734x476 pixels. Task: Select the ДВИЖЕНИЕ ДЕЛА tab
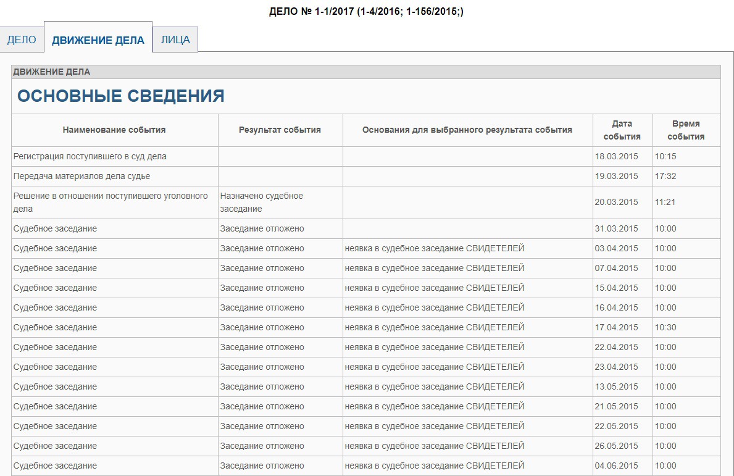[98, 40]
